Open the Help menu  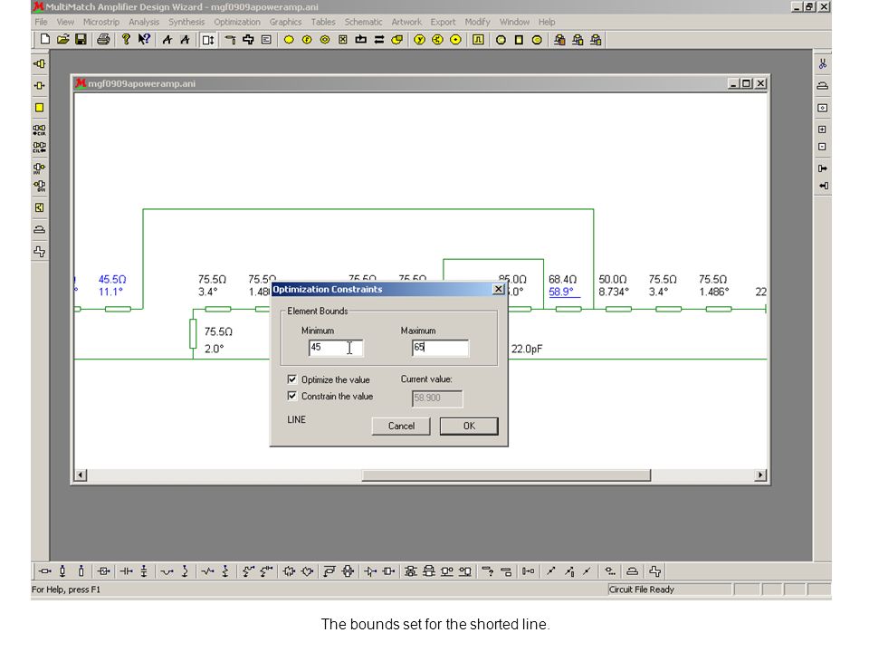[547, 22]
